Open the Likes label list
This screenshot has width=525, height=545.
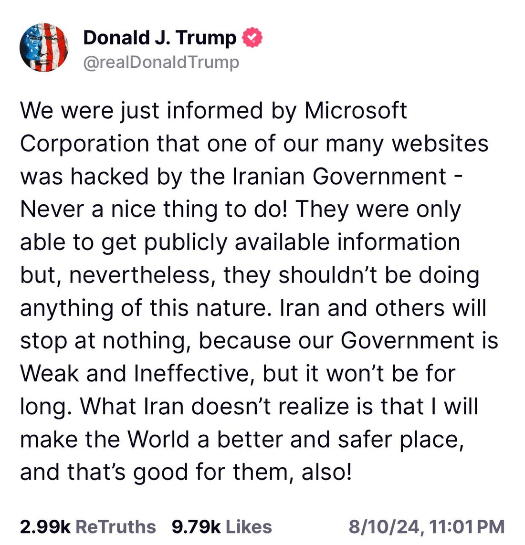tap(249, 527)
